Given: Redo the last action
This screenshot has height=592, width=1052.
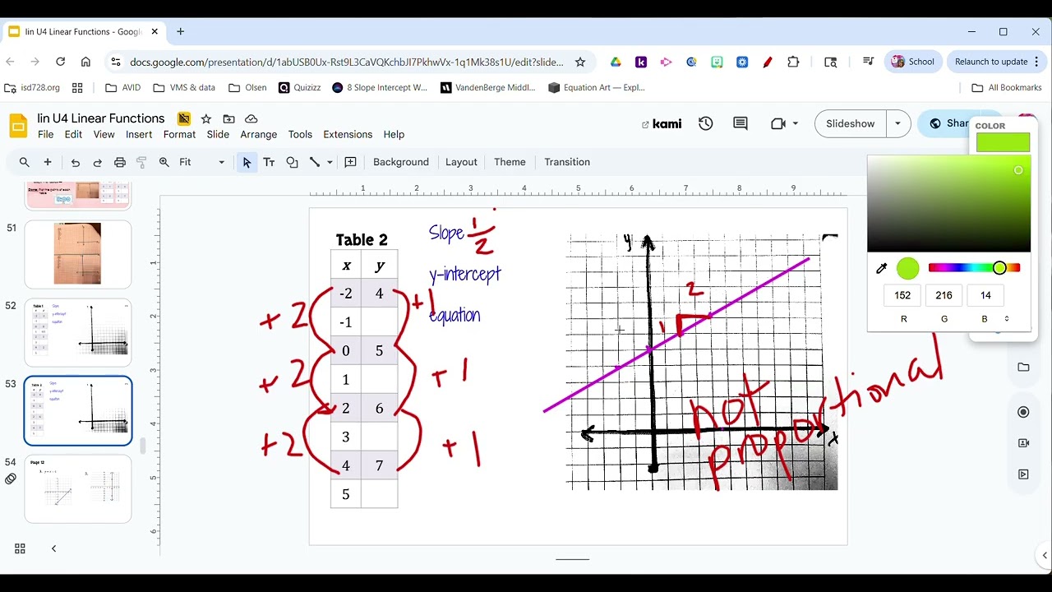Looking at the screenshot, I should [97, 162].
